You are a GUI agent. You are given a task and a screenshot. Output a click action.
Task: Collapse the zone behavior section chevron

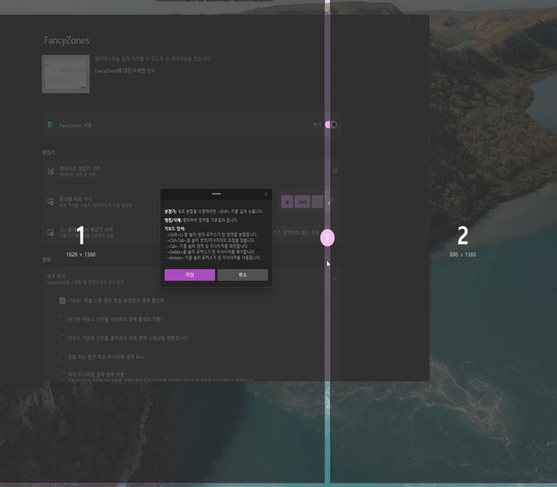coord(335,279)
